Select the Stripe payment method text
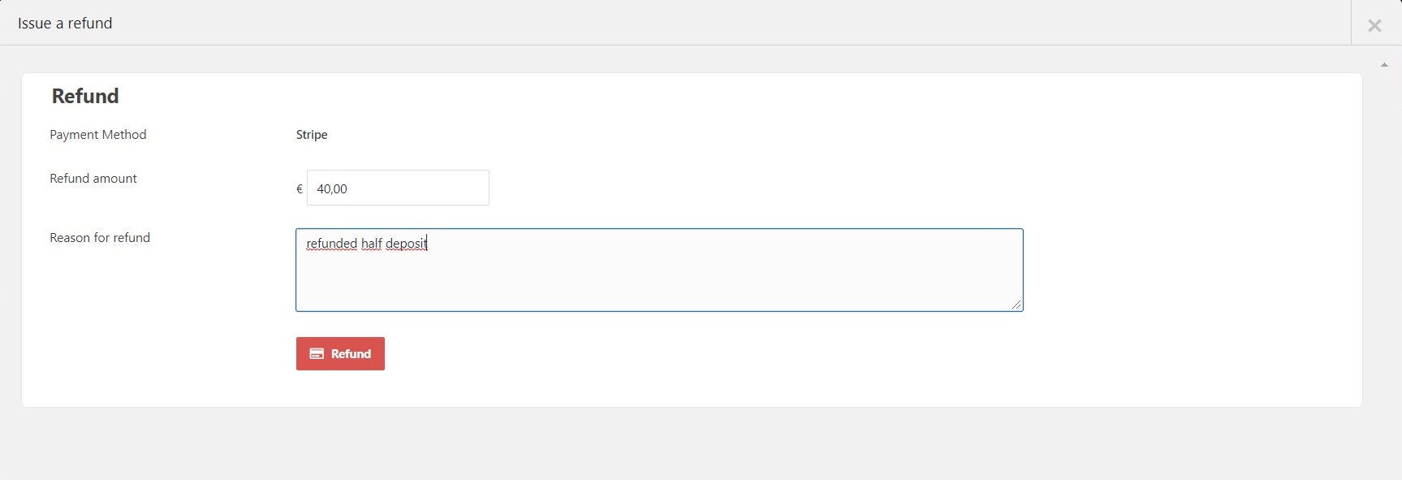 [312, 135]
